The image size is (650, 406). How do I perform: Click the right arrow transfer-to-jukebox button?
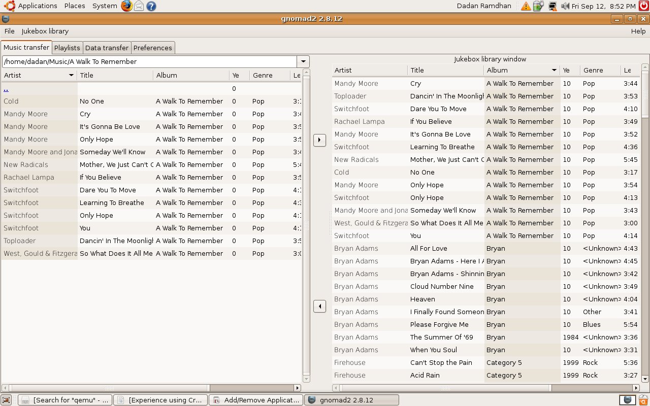pos(319,140)
